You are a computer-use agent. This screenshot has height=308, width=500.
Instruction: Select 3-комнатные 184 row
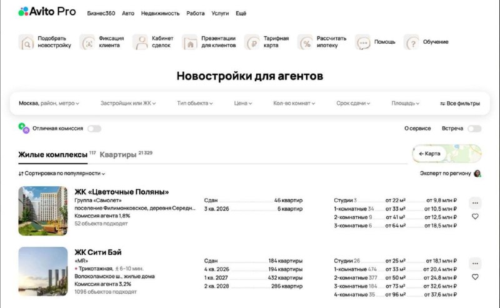(396, 286)
